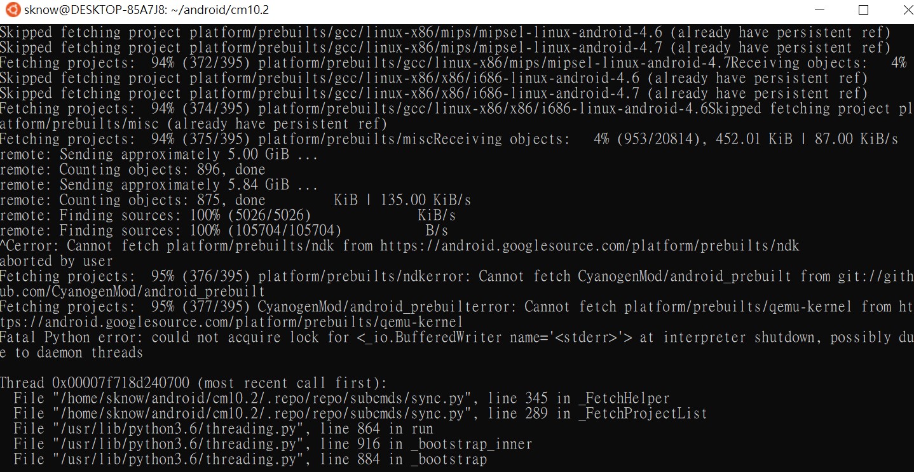
Task: Click the 'Counting objects: 896, done' line
Action: (132, 170)
